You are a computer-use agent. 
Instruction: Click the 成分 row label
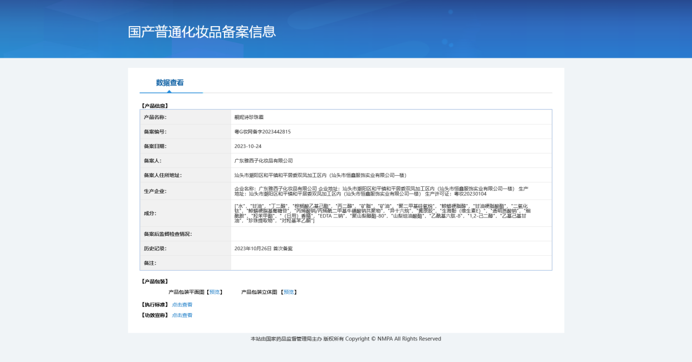pos(150,213)
